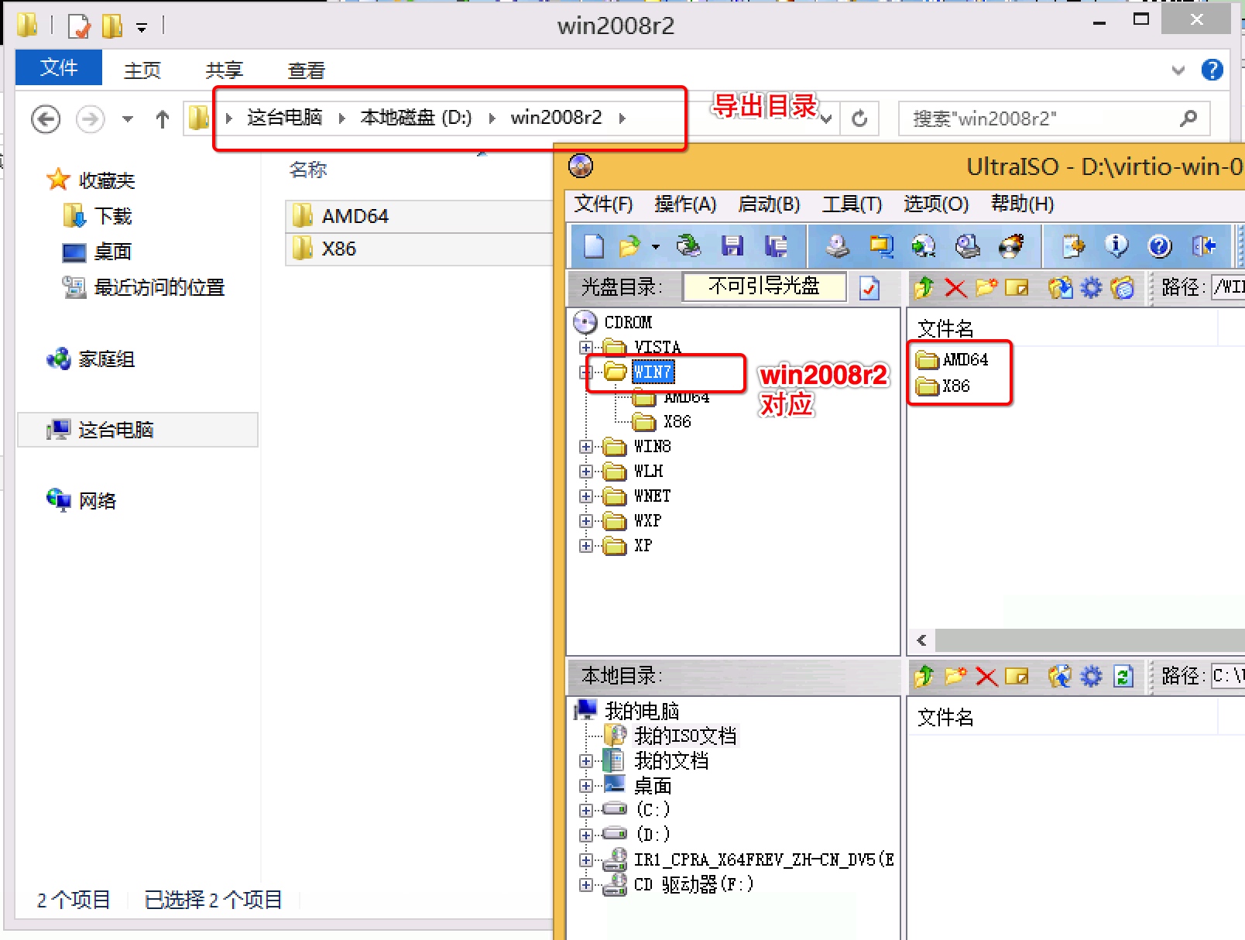Open the 工具(T) menu in UltraISO

[x=852, y=204]
